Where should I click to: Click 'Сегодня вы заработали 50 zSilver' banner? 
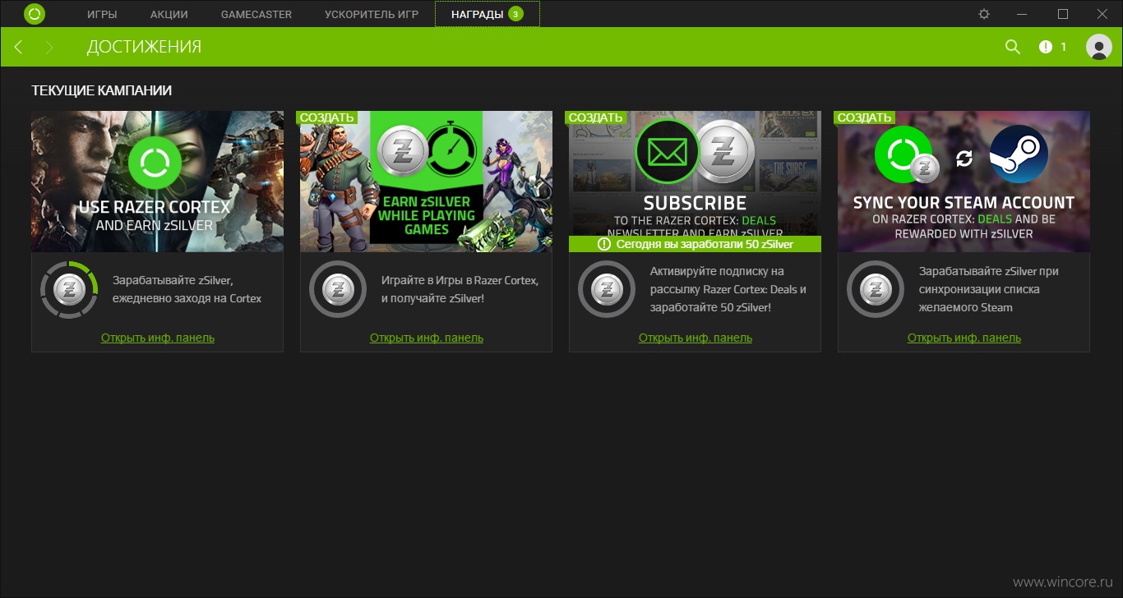[695, 244]
